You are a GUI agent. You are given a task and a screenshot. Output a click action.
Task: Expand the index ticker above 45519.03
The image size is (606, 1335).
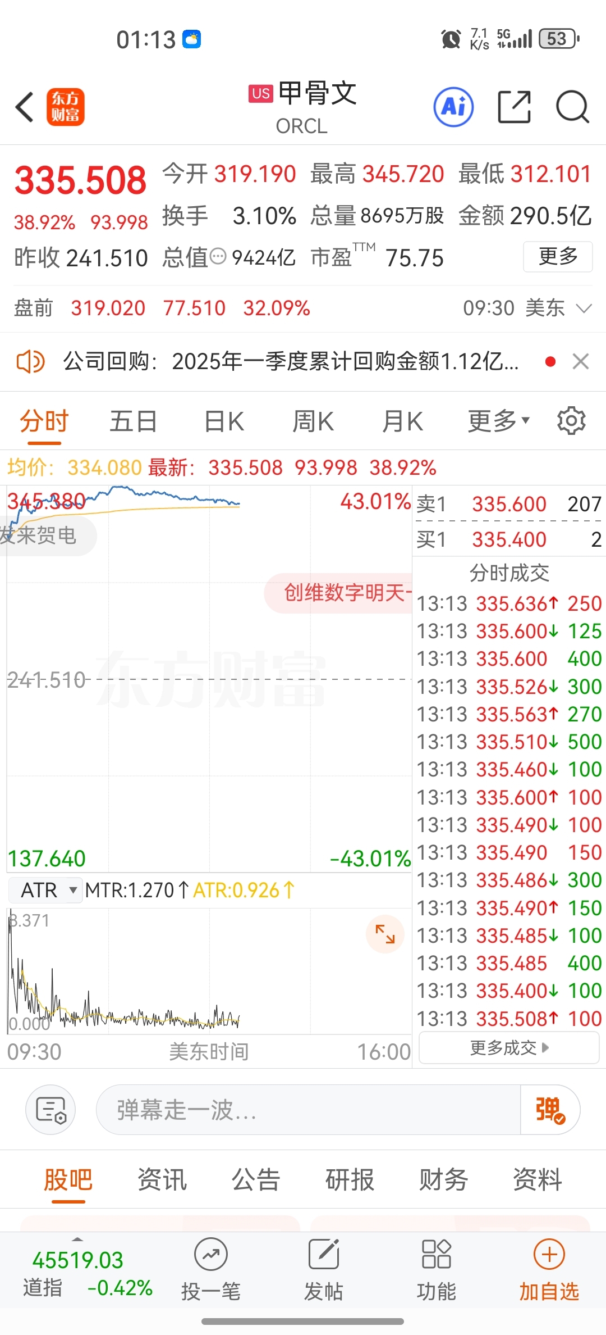pyautogui.click(x=77, y=1239)
